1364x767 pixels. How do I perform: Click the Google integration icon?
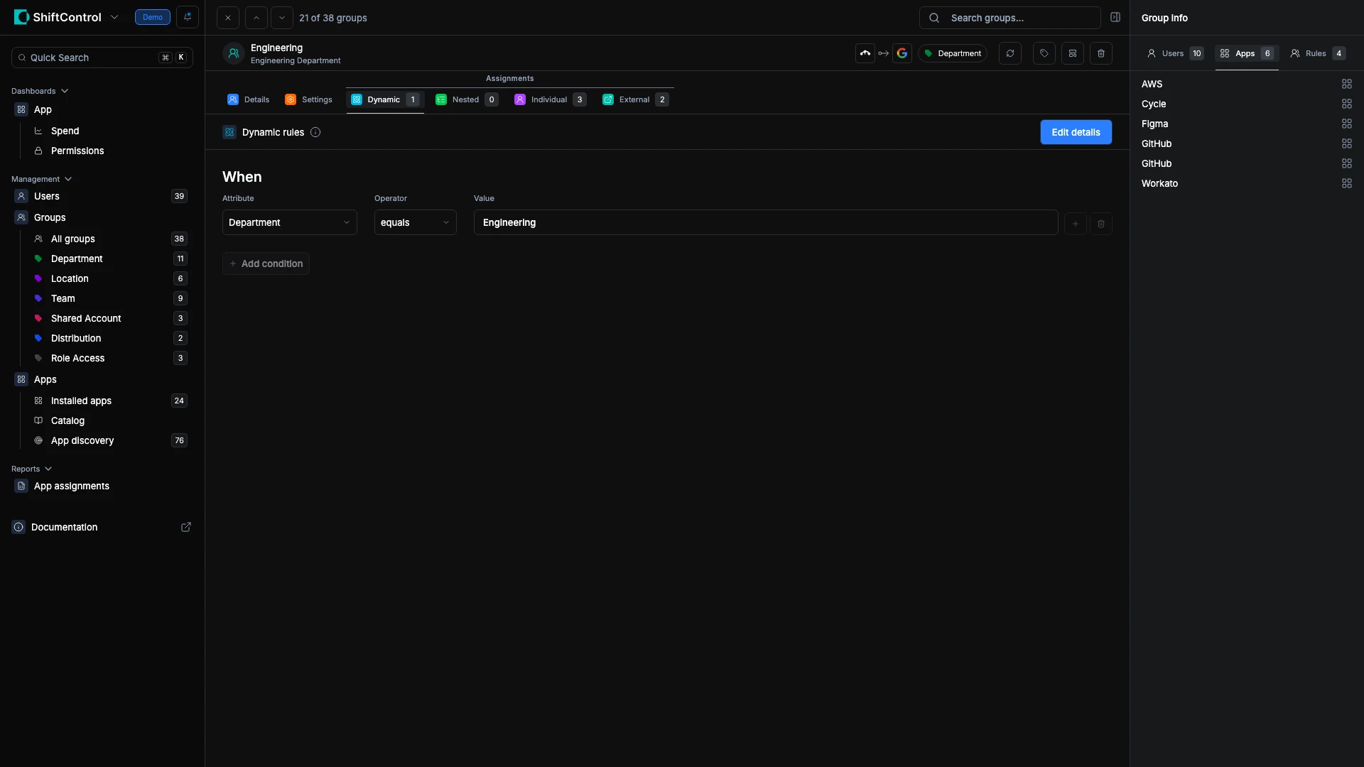click(902, 53)
